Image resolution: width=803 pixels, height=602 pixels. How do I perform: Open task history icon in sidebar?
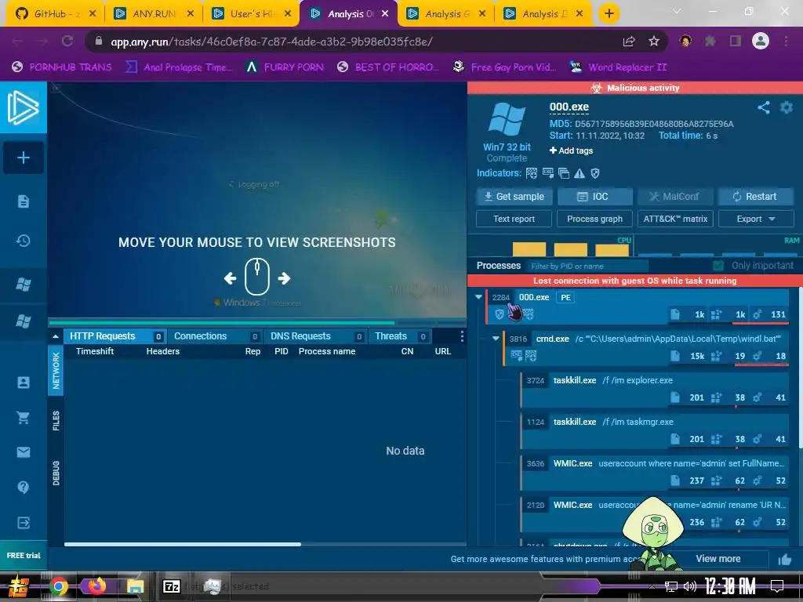23,241
